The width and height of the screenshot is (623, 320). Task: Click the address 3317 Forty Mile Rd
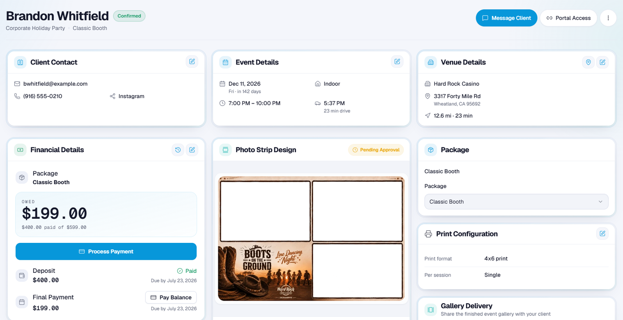tap(457, 96)
